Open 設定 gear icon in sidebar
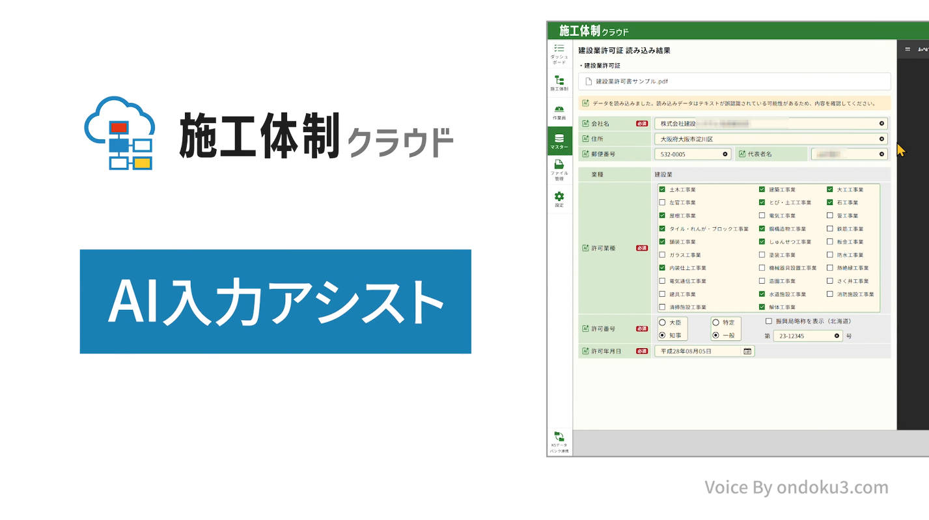929x520 pixels. point(559,198)
